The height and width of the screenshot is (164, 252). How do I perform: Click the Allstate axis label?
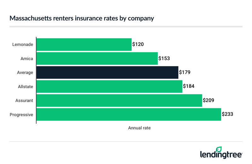pyautogui.click(x=26, y=87)
